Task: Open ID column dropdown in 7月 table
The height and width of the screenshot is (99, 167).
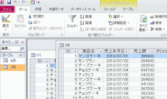Action: coord(75,52)
